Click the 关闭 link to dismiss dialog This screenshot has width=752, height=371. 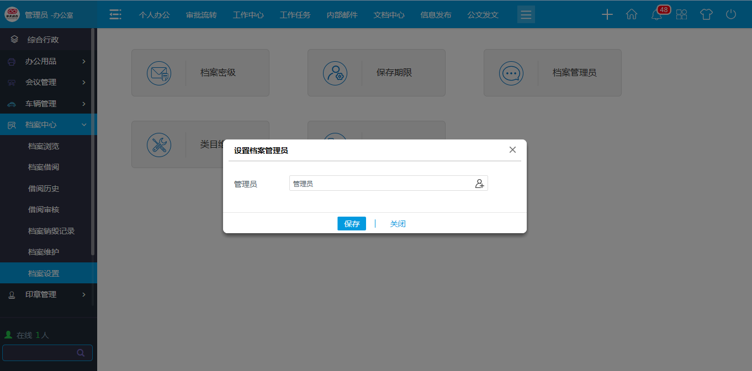pos(398,223)
